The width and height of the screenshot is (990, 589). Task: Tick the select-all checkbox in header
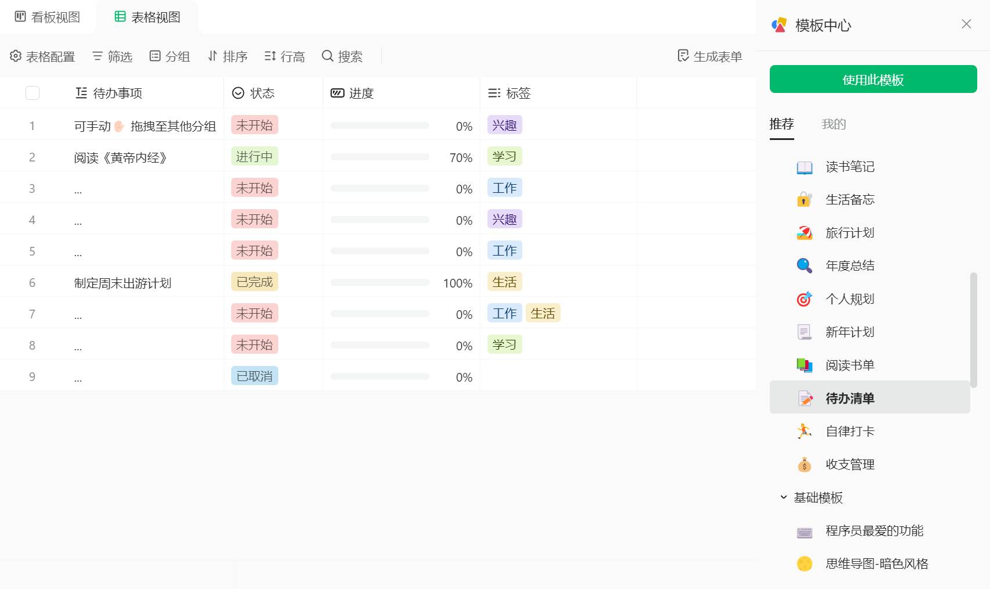click(33, 93)
